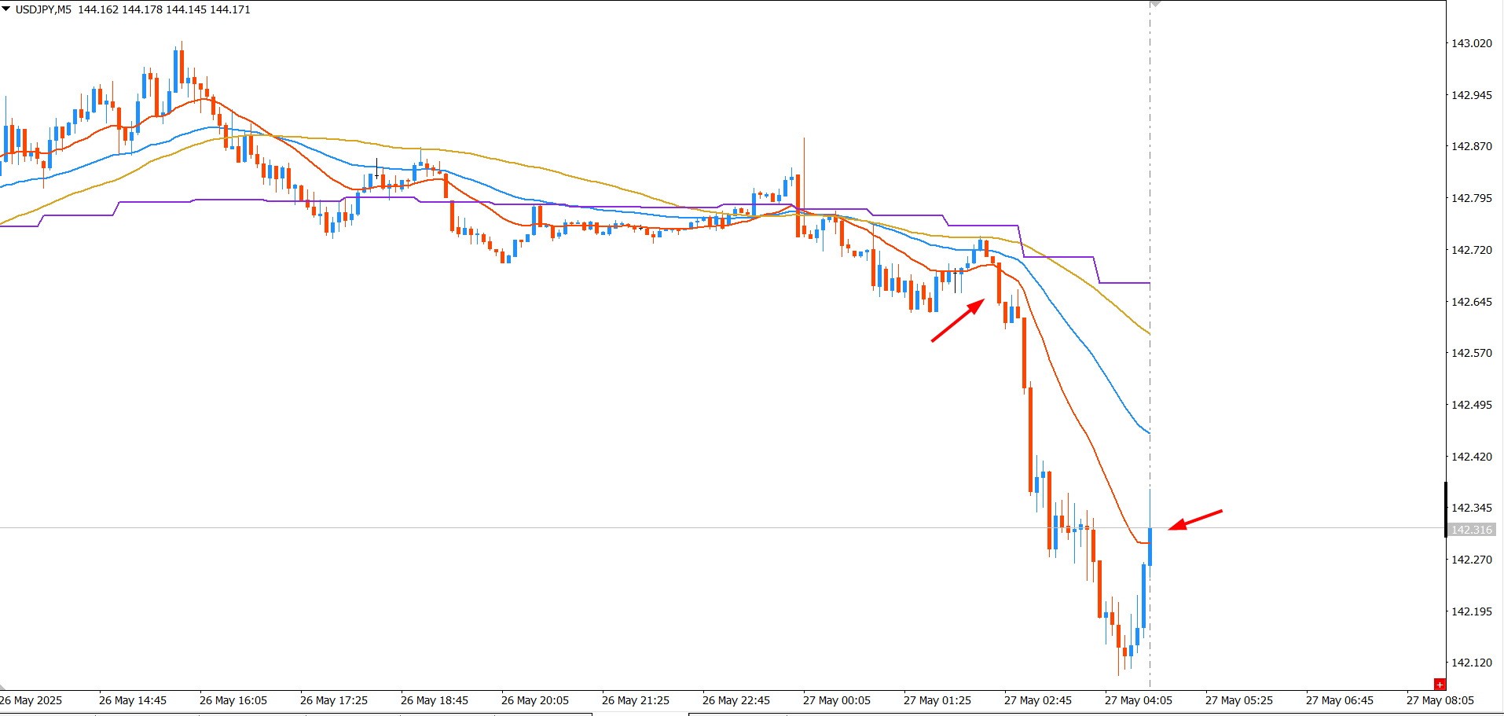The height and width of the screenshot is (716, 1504).
Task: Click the USDJPY,M5 chart title text
Action: click(43, 9)
